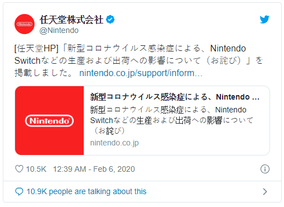
Task: Expand the conversation via the right chevron
Action: point(265,191)
